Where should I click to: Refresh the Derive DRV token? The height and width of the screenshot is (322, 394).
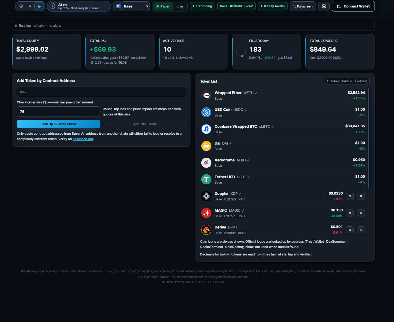350,230
